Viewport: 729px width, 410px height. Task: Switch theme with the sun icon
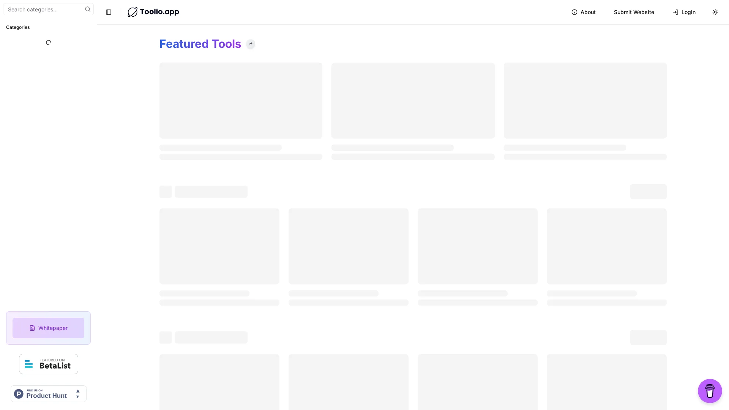pyautogui.click(x=715, y=12)
